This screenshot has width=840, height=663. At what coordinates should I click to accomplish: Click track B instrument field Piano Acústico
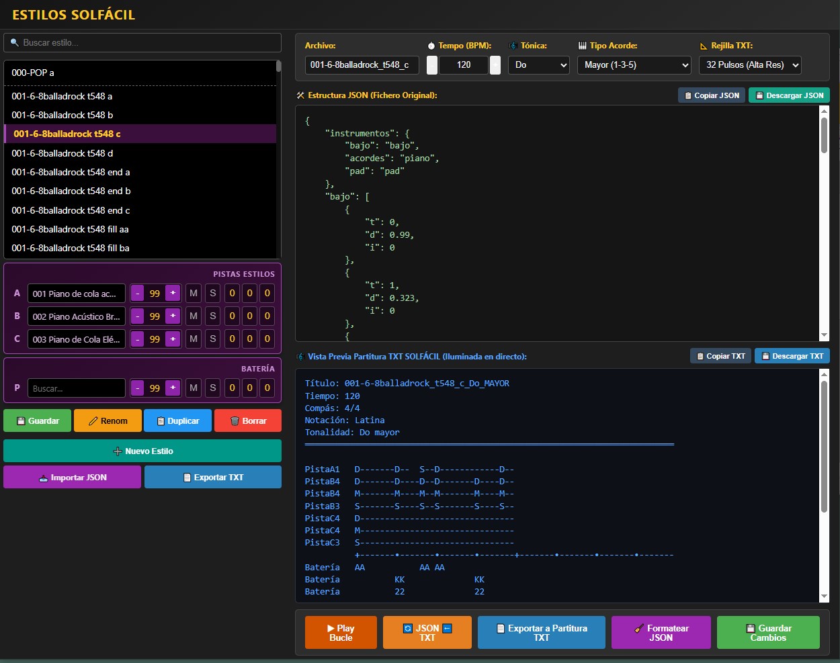[76, 316]
